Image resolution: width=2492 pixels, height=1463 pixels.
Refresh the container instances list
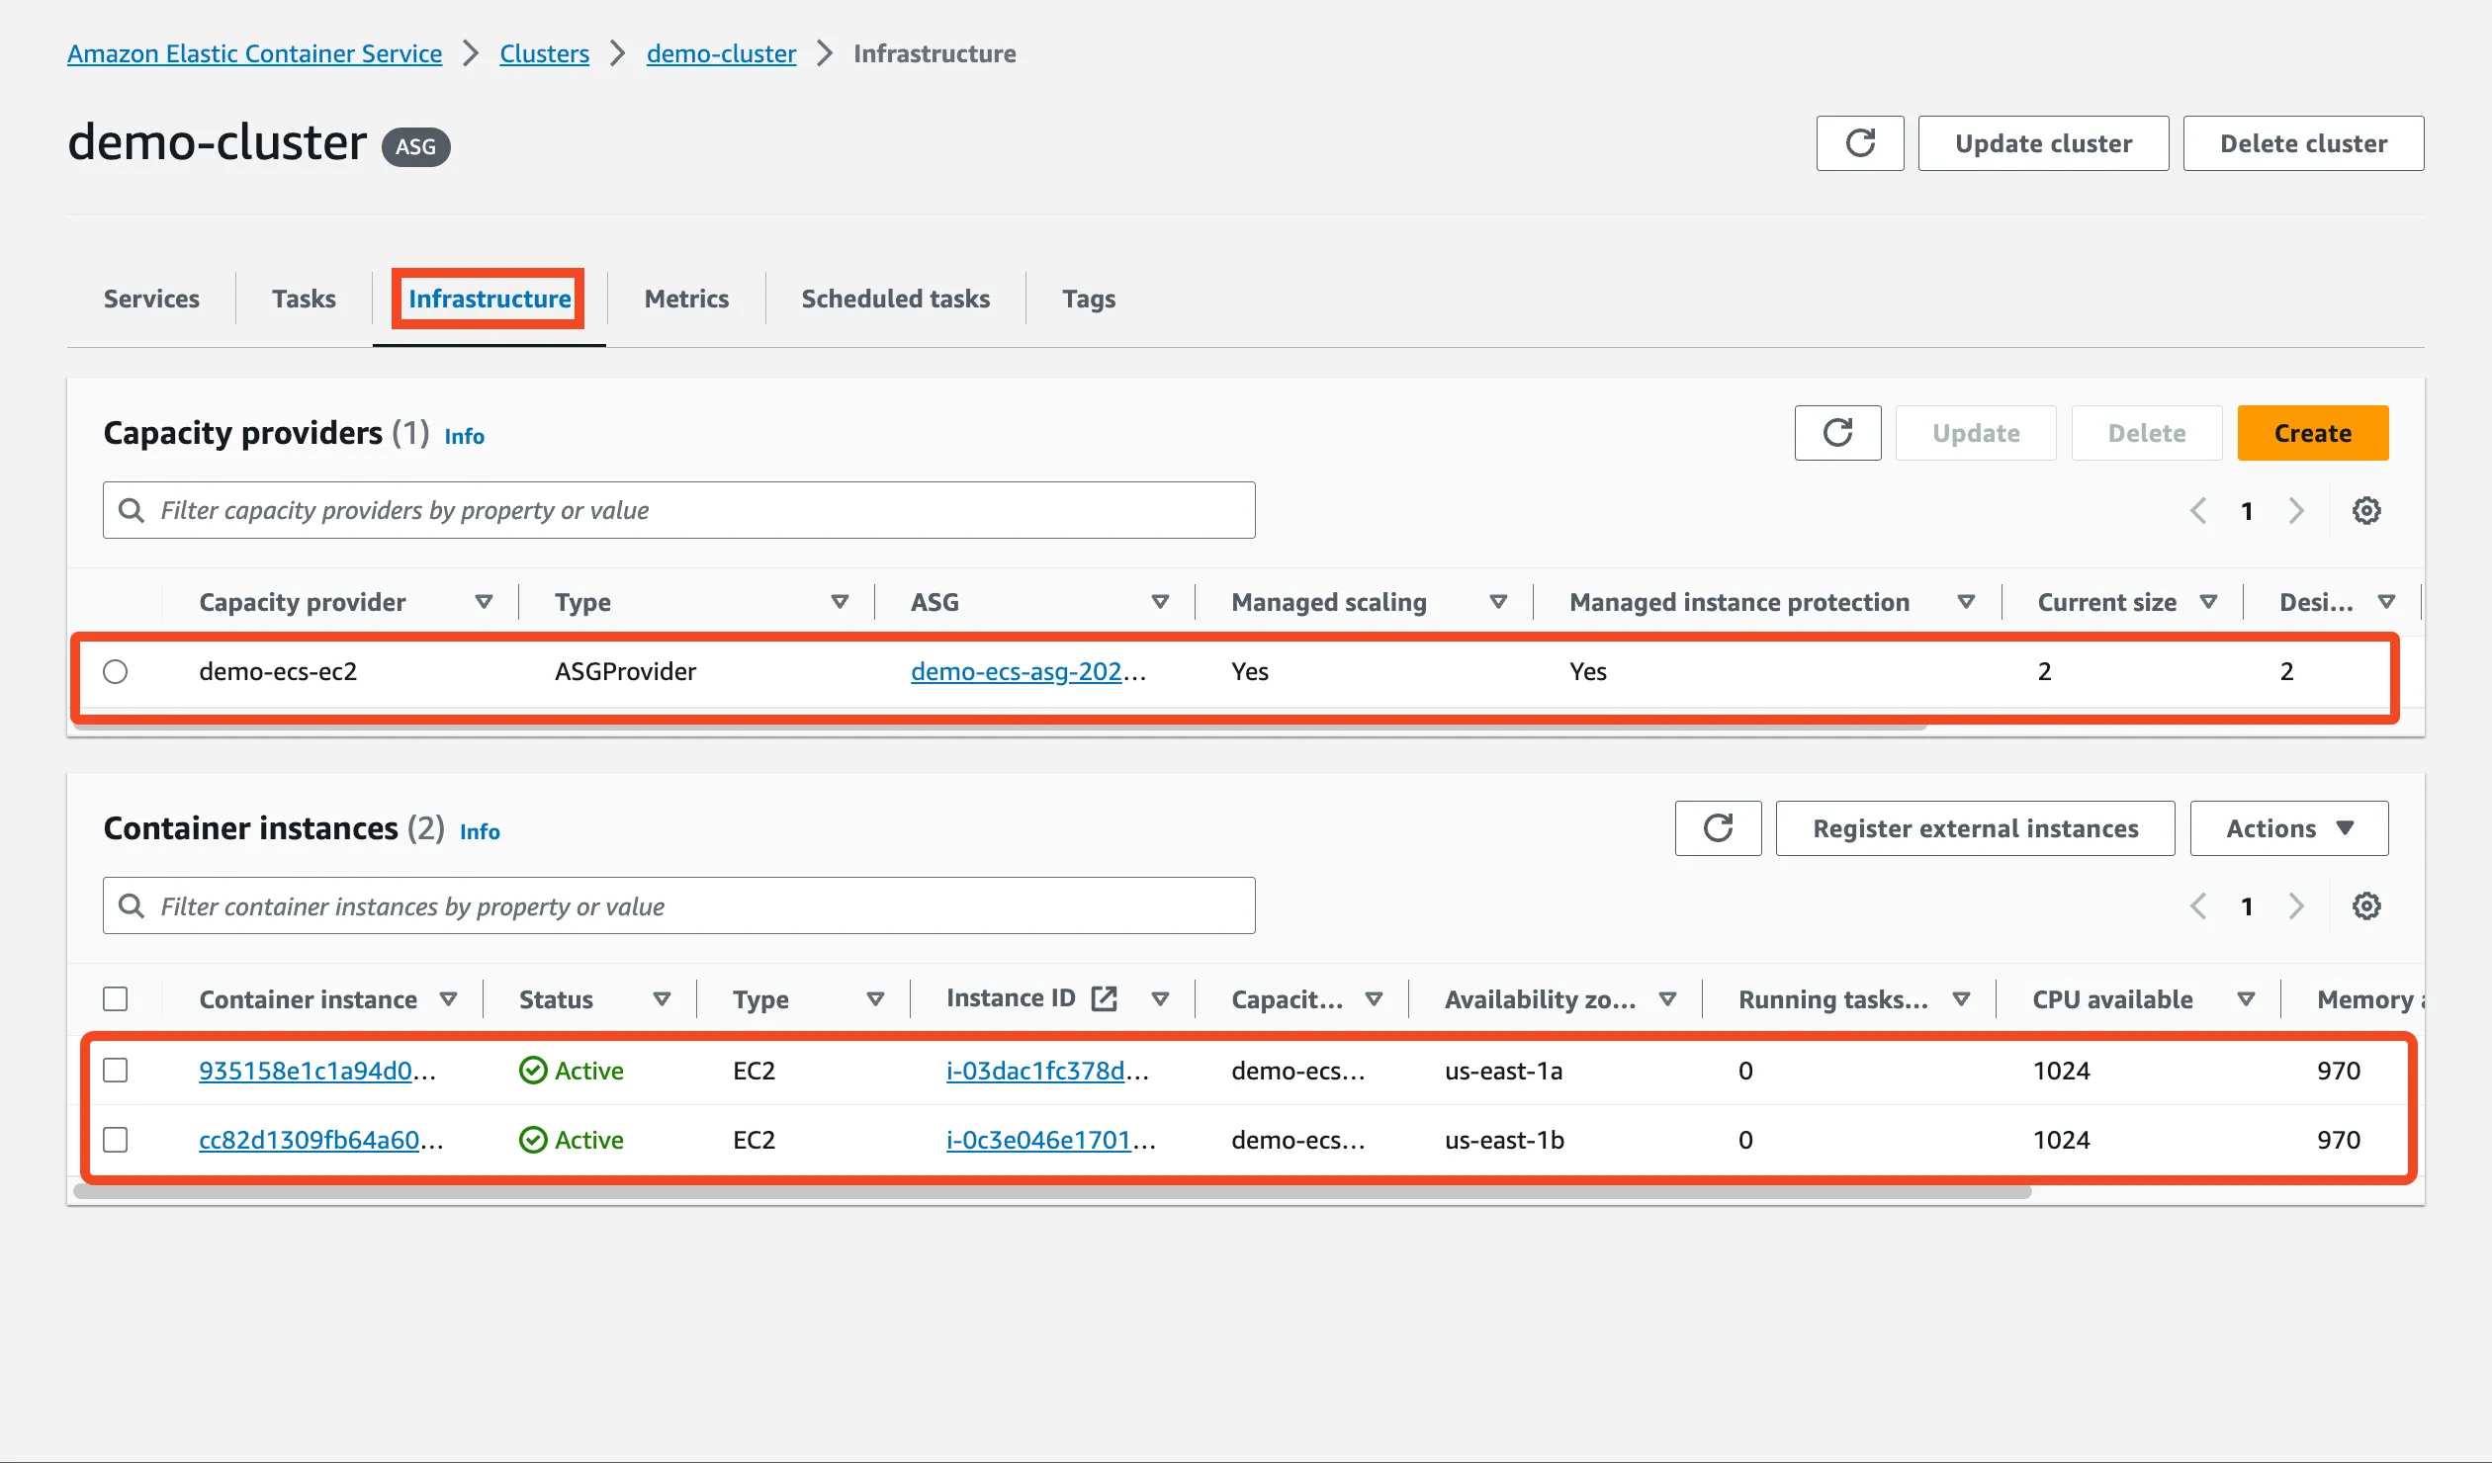click(x=1718, y=828)
